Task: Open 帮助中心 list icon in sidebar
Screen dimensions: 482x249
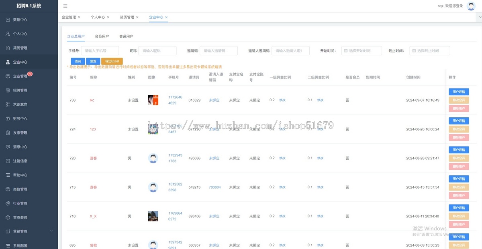Action: click(x=8, y=175)
